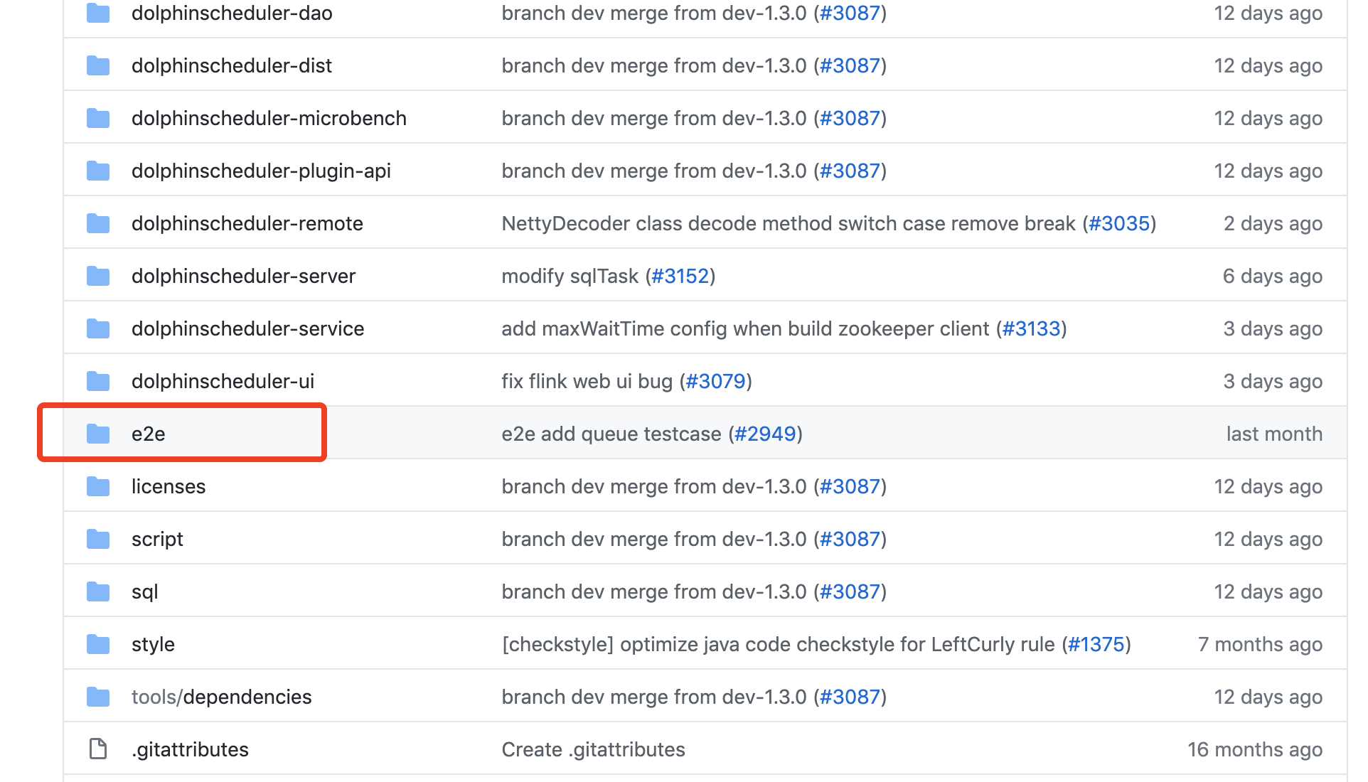This screenshot has width=1368, height=782.
Task: Click 'add maxWaitTime config' commit message
Action: 744,328
